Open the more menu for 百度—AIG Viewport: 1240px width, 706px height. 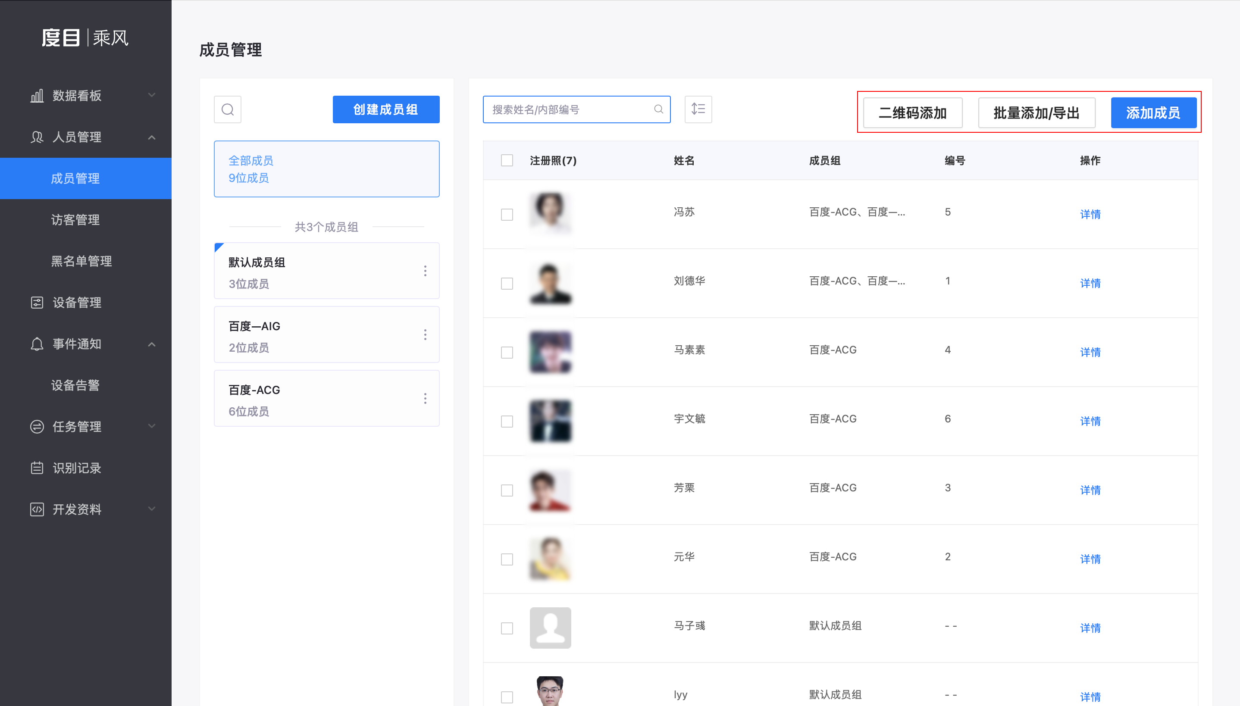(x=425, y=334)
